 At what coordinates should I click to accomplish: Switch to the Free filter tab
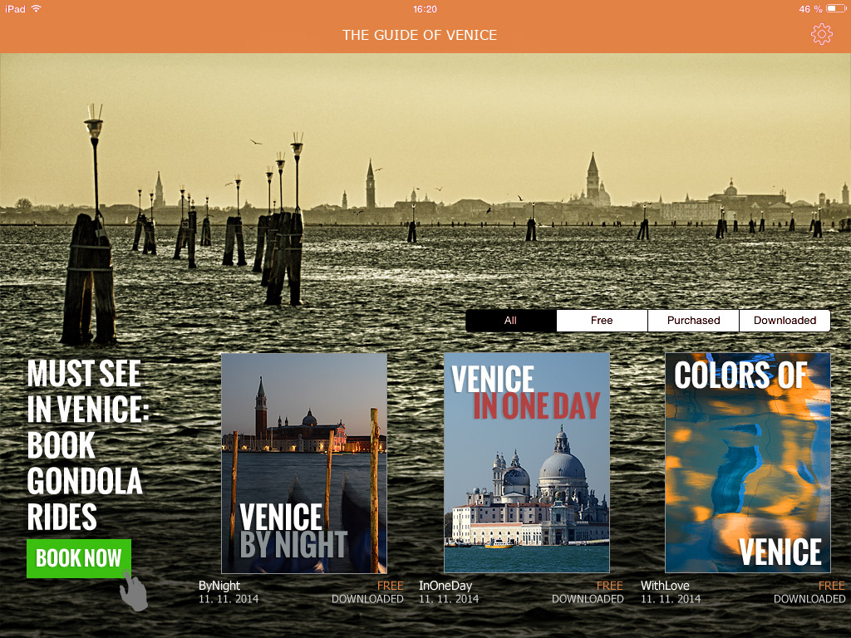tap(602, 321)
